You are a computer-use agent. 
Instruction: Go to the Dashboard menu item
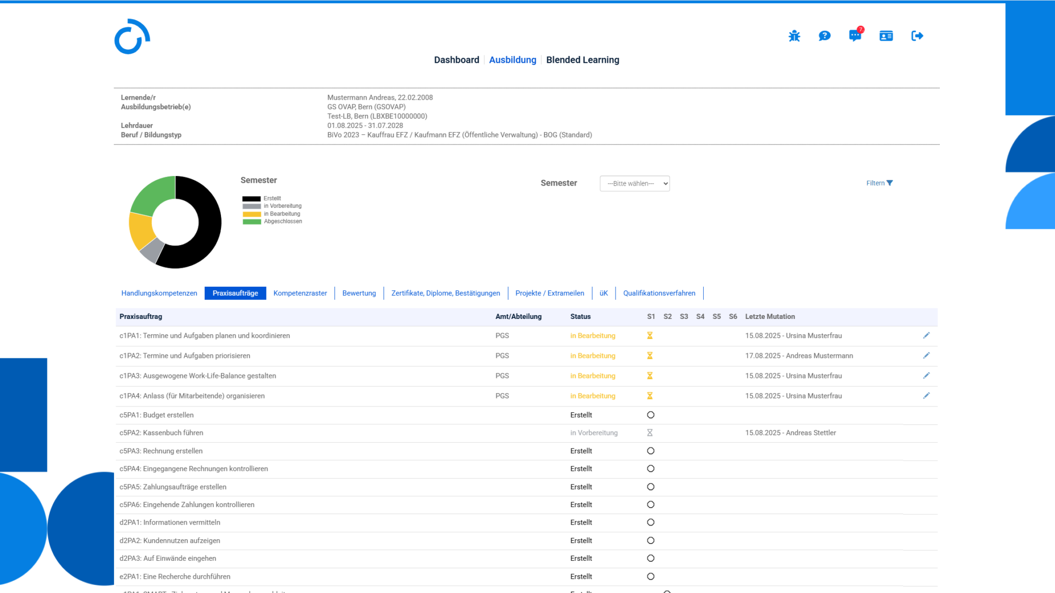pyautogui.click(x=456, y=60)
